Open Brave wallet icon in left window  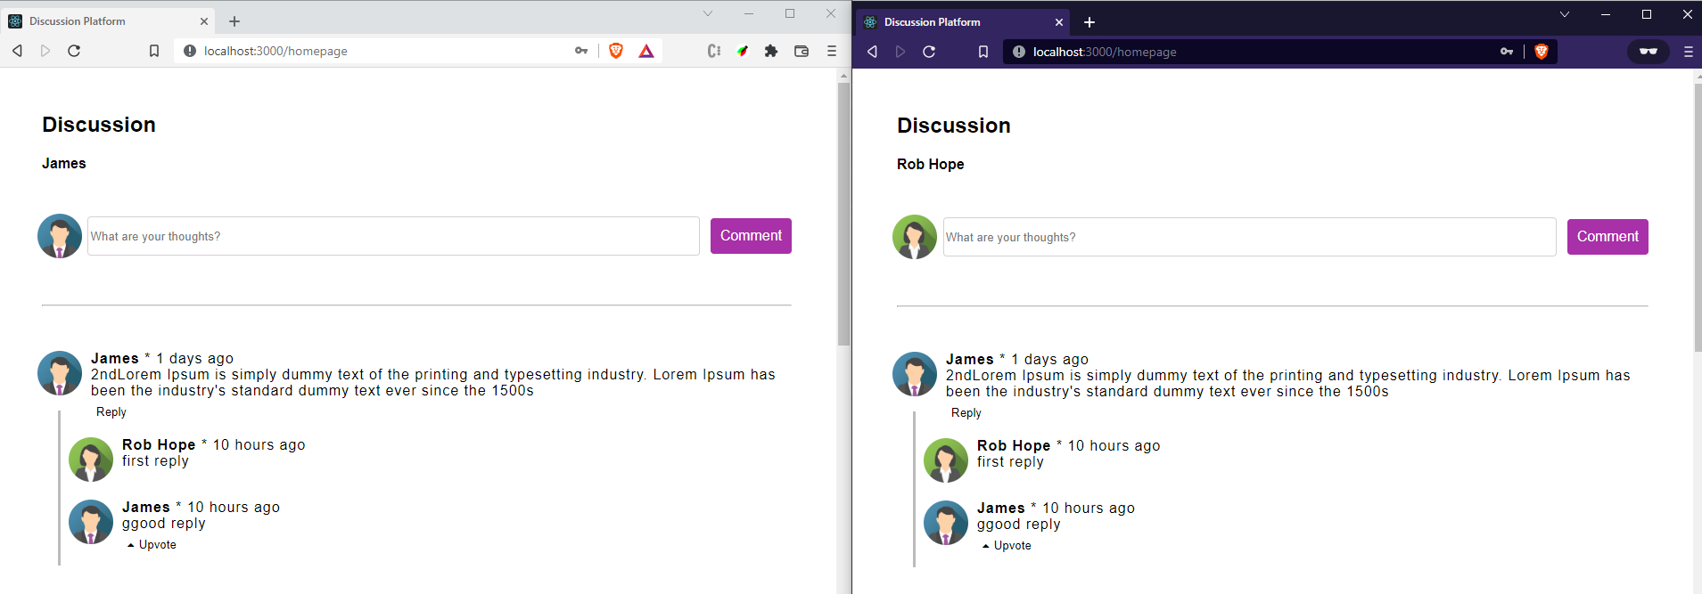pyautogui.click(x=802, y=51)
